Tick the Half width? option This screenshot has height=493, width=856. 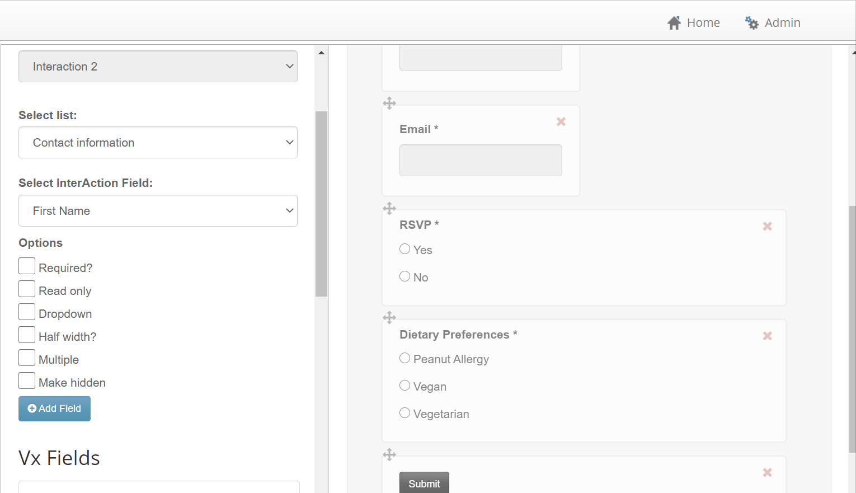27,335
